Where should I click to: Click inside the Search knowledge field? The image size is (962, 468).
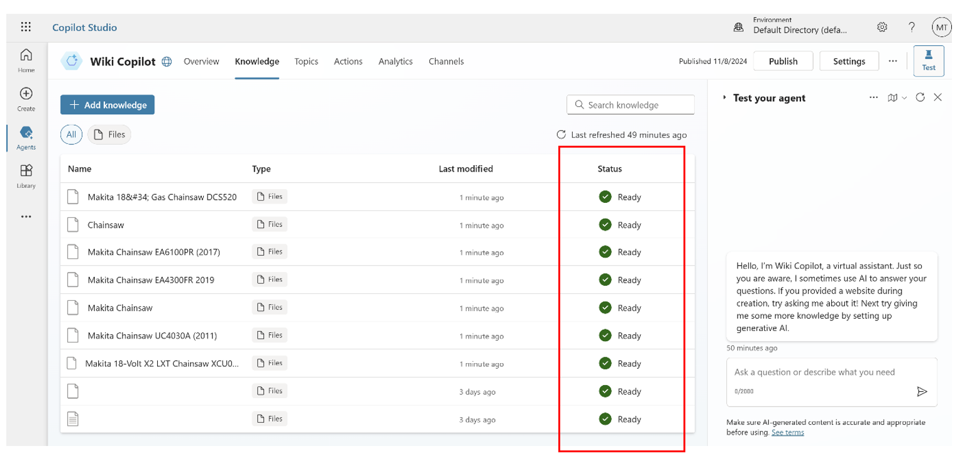630,104
